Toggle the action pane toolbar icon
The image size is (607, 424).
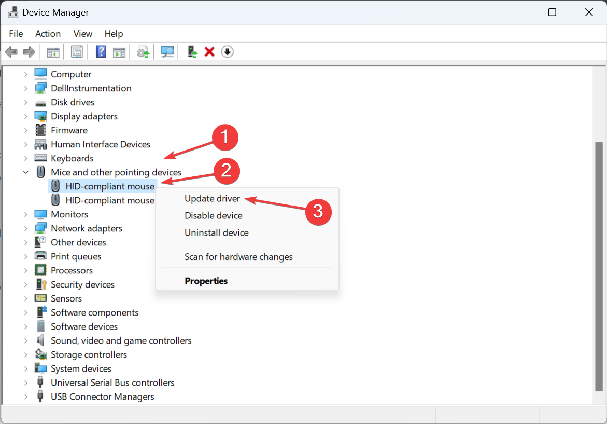pos(119,52)
